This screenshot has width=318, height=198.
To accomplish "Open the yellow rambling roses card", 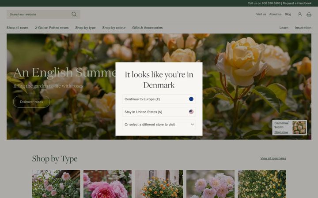I will (262, 184).
